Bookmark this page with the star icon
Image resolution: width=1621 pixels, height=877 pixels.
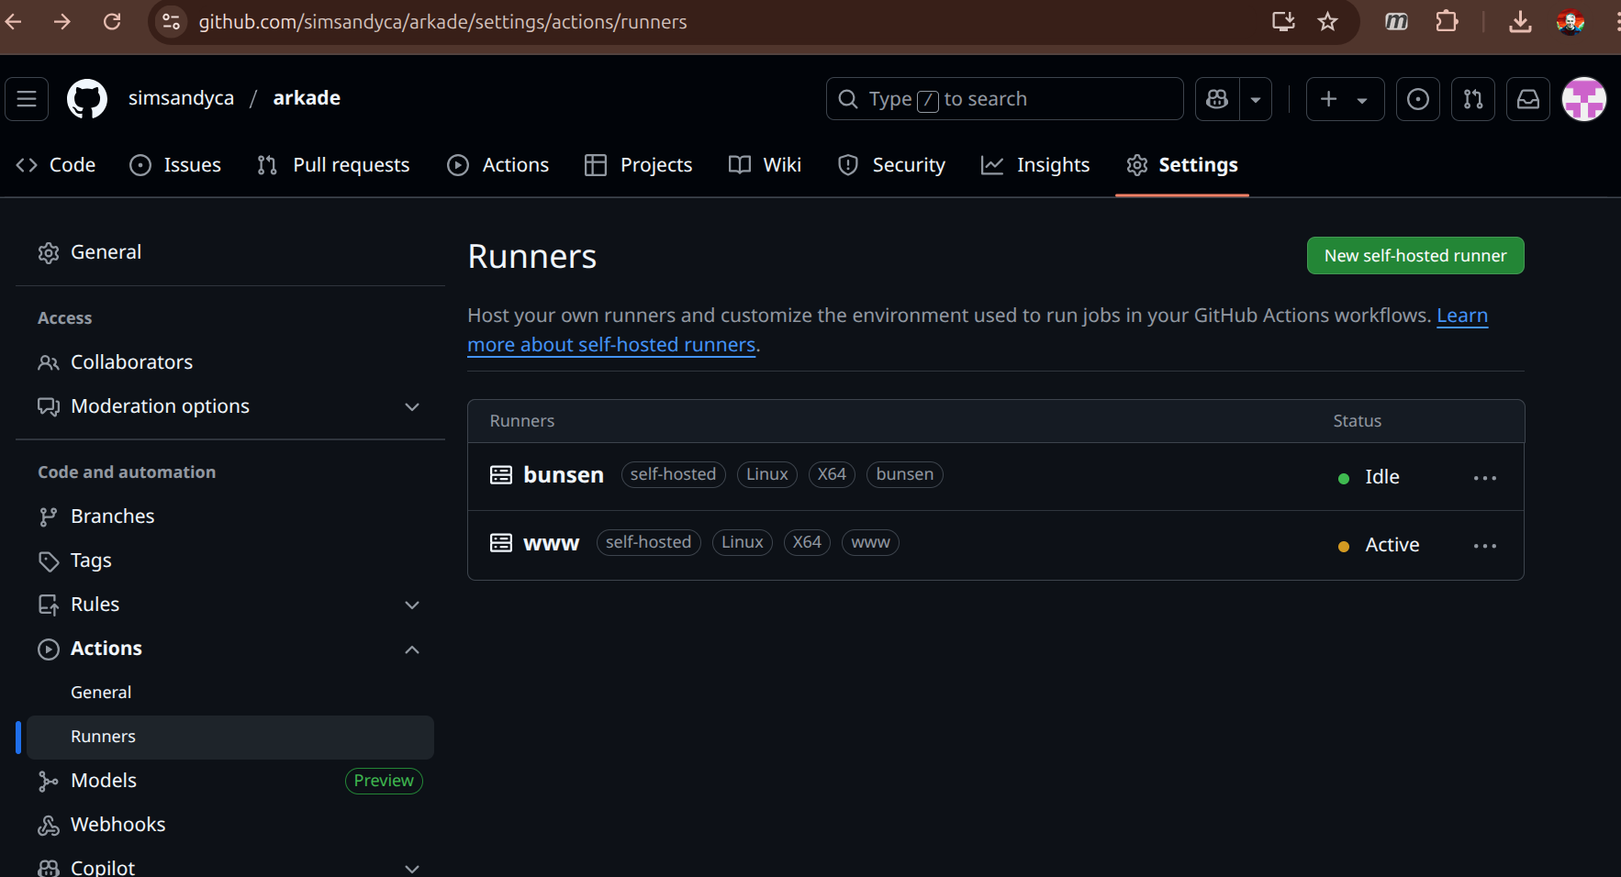(x=1327, y=21)
